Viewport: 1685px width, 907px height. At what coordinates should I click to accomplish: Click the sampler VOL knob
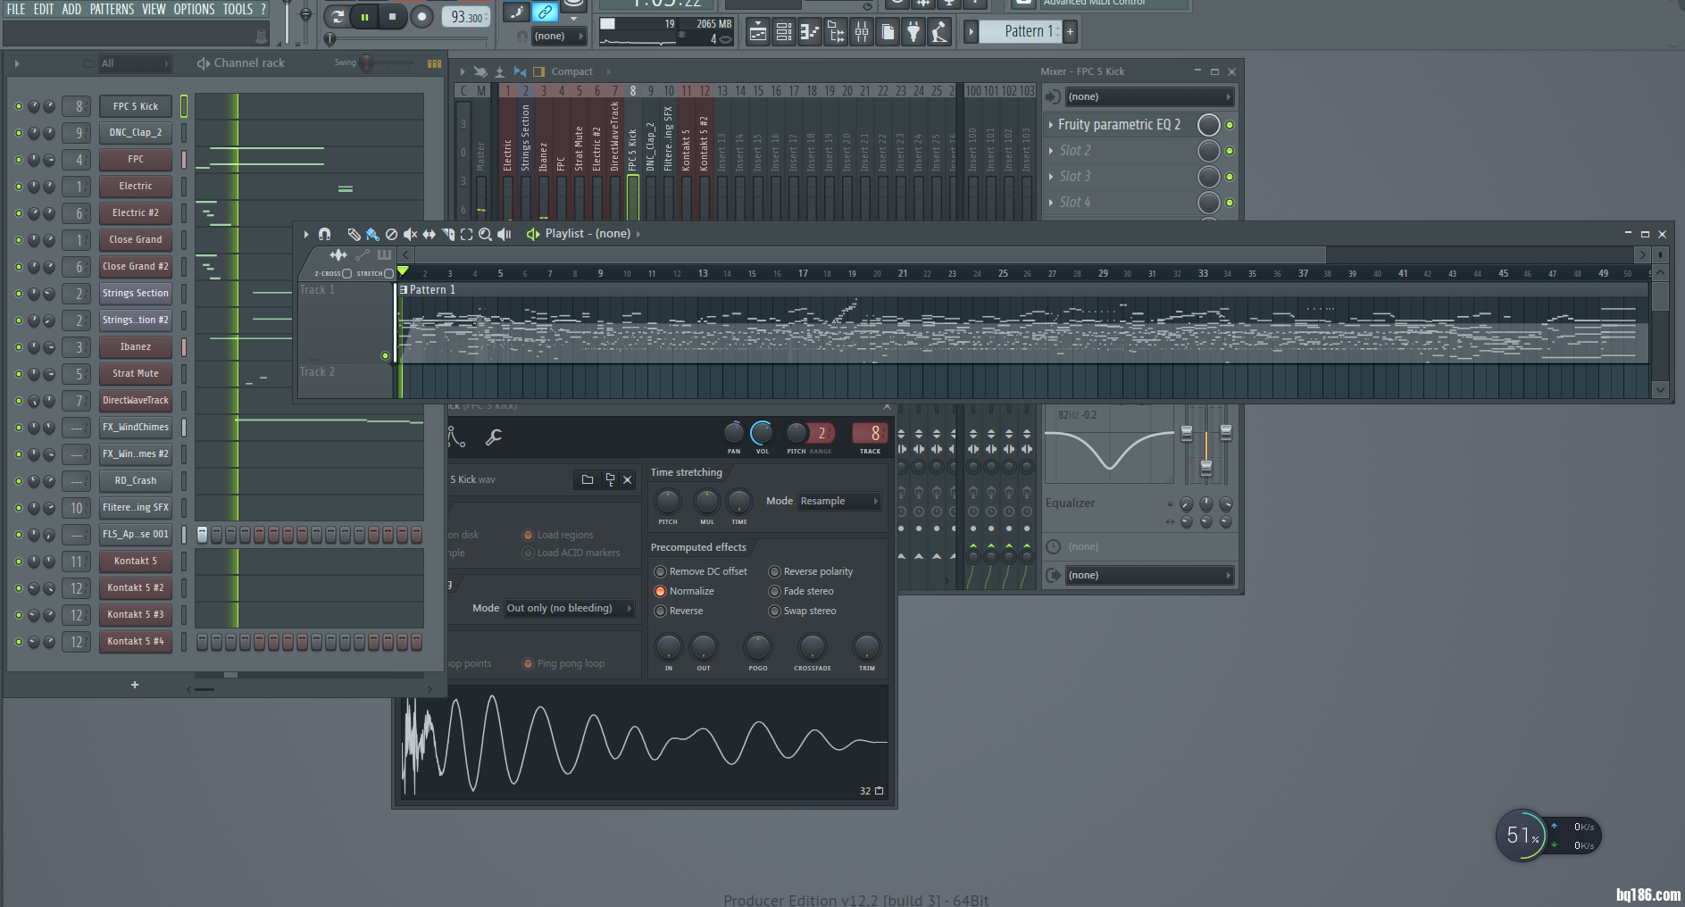pyautogui.click(x=762, y=433)
